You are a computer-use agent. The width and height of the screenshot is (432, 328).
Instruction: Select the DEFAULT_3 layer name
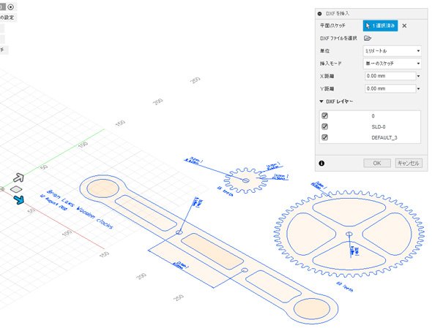[x=384, y=137]
